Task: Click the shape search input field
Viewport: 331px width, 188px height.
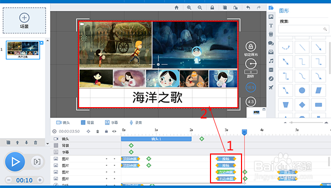Action: pyautogui.click(x=304, y=29)
